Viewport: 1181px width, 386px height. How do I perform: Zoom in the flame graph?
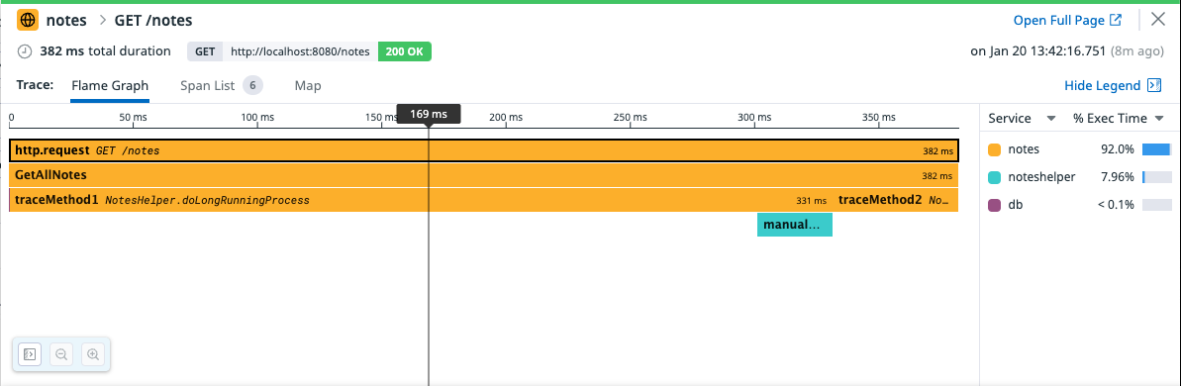93,353
